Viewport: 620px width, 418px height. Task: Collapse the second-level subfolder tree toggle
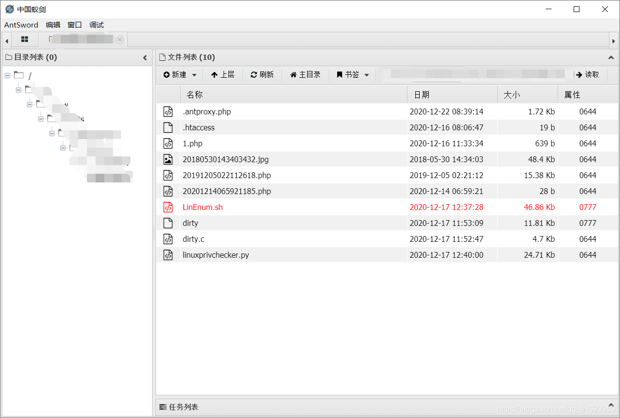click(x=29, y=104)
